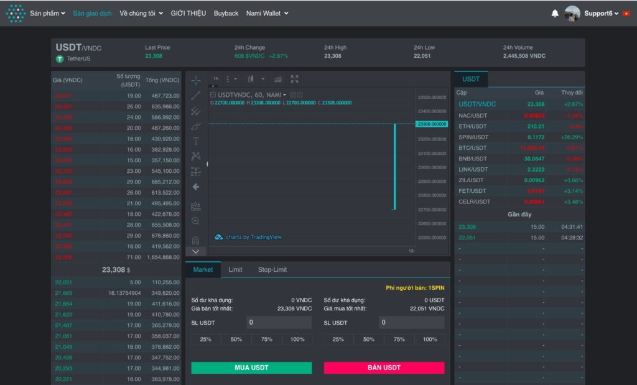This screenshot has width=637, height=385.
Task: Toggle chart fullscreen mode
Action: point(294,79)
